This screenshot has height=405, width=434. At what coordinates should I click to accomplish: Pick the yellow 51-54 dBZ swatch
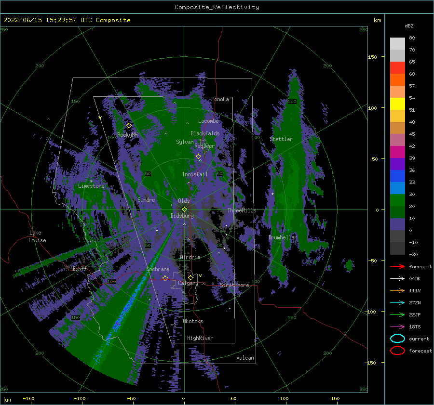(397, 104)
